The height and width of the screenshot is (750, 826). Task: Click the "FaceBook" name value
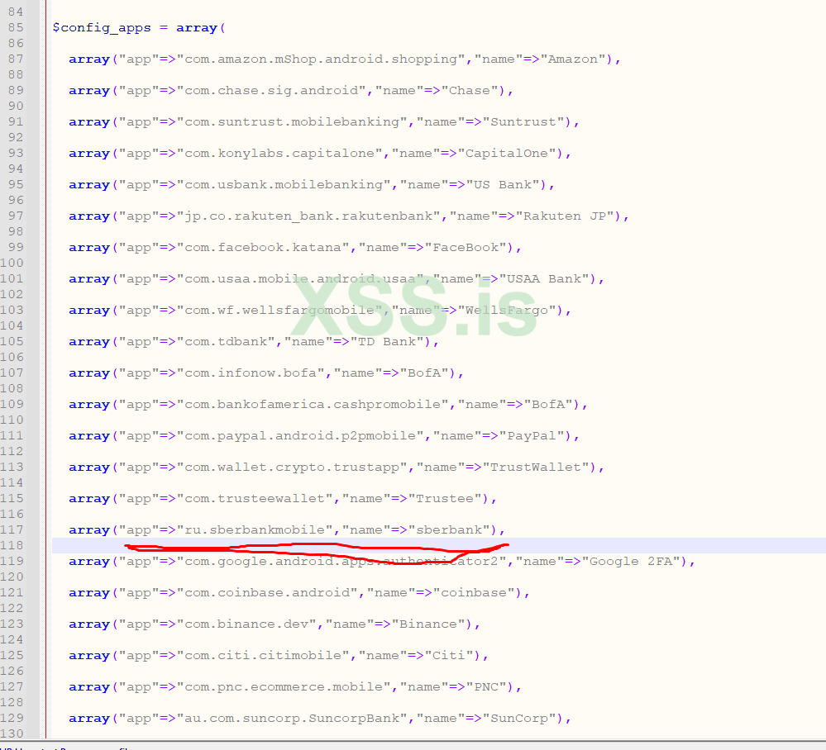pyautogui.click(x=466, y=247)
